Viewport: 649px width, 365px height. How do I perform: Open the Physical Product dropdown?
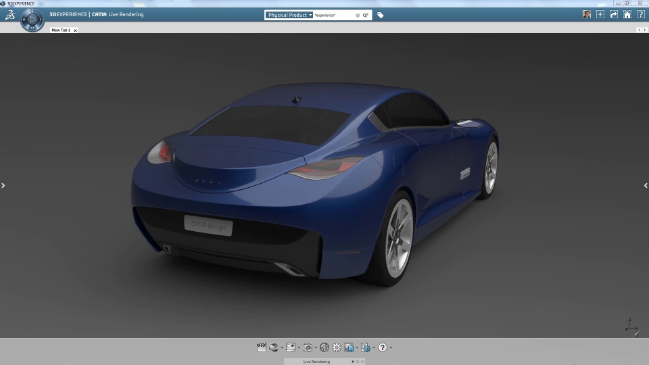[289, 15]
